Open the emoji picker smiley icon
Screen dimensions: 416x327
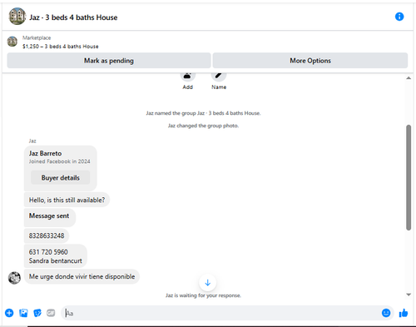[x=386, y=313]
